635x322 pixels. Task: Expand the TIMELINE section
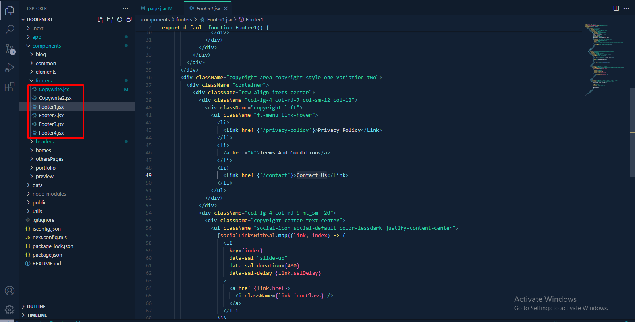click(77, 315)
